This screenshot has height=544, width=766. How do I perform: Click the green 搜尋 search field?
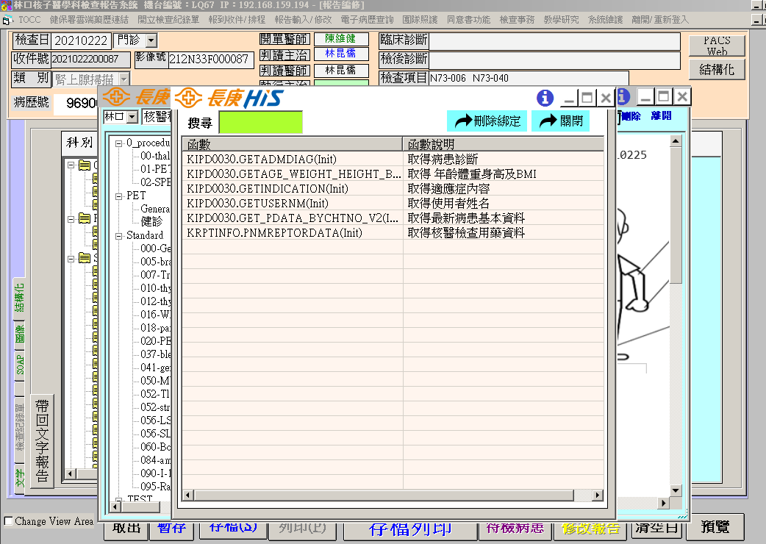coord(260,122)
